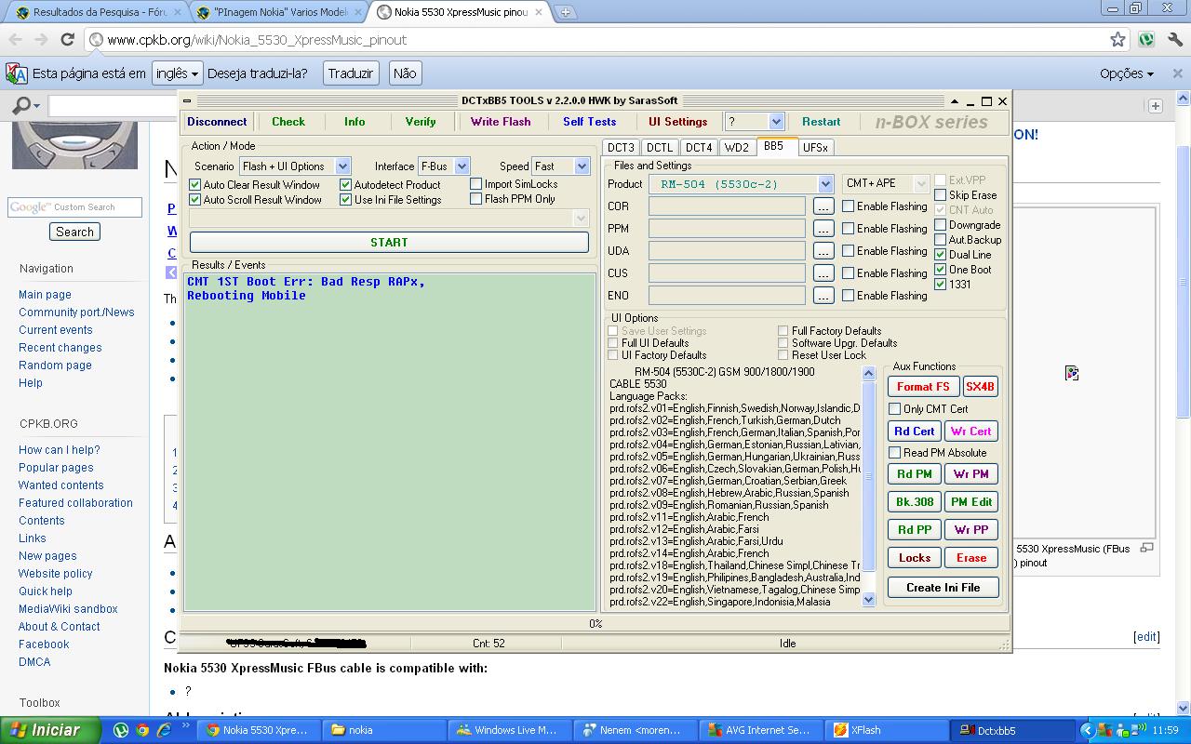The image size is (1191, 744).
Task: Click the green START button
Action: [x=389, y=242]
